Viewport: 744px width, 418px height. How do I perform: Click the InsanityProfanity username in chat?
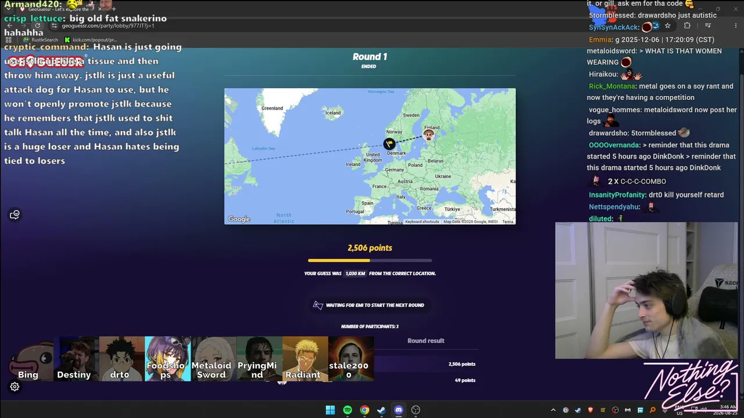click(617, 194)
